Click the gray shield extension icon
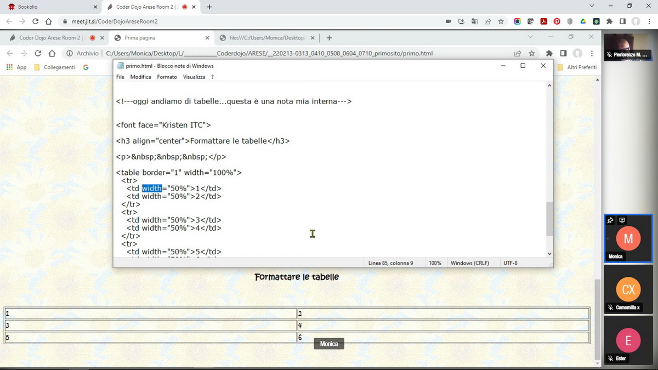The width and height of the screenshot is (658, 370). click(x=570, y=21)
